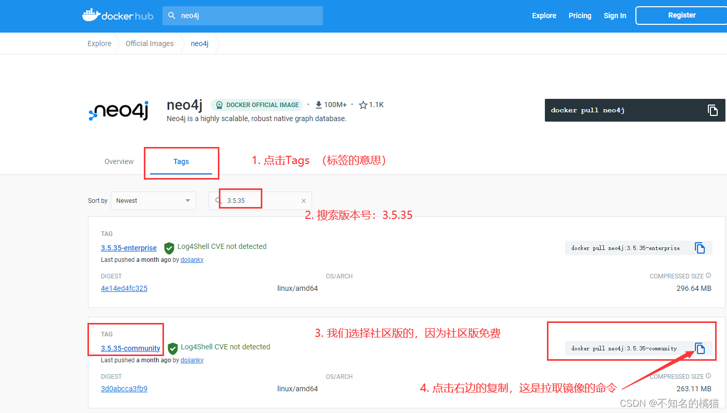Open the neo4j breadcrumb link

(200, 43)
